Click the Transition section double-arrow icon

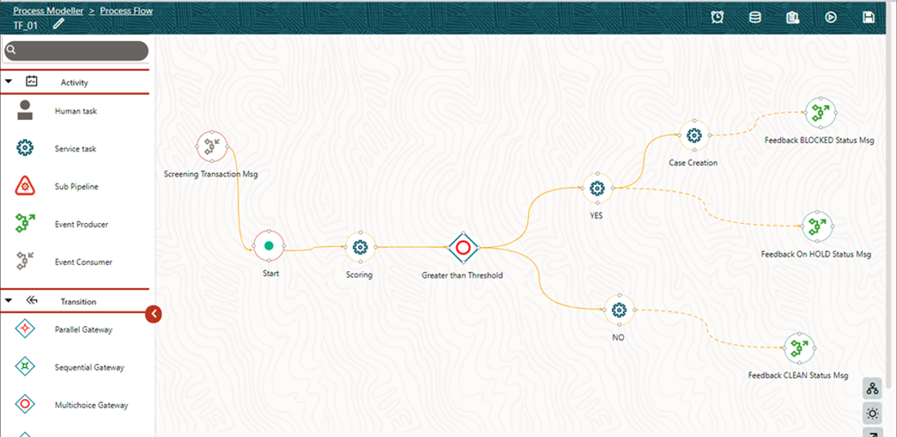point(31,300)
